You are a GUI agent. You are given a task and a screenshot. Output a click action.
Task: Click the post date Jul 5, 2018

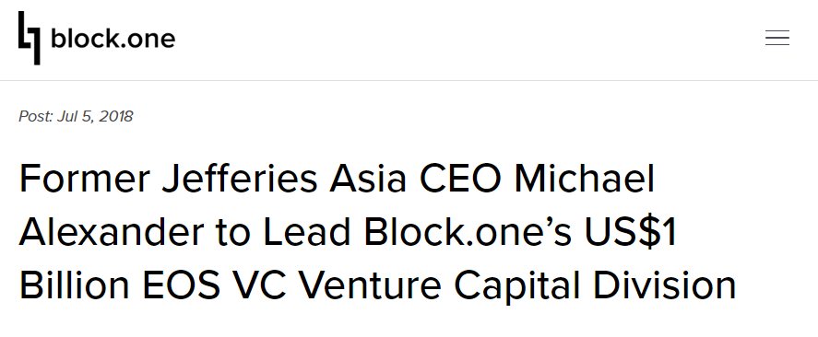95,116
